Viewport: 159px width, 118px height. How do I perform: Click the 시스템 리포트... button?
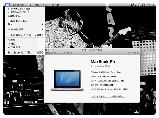click(99, 96)
